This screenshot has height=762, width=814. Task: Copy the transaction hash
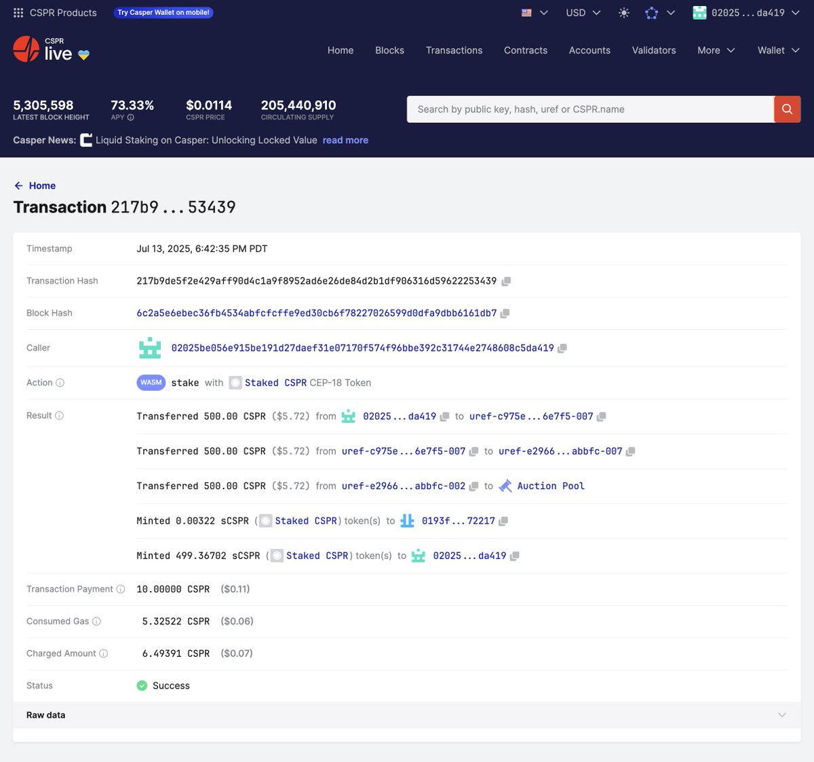click(506, 281)
